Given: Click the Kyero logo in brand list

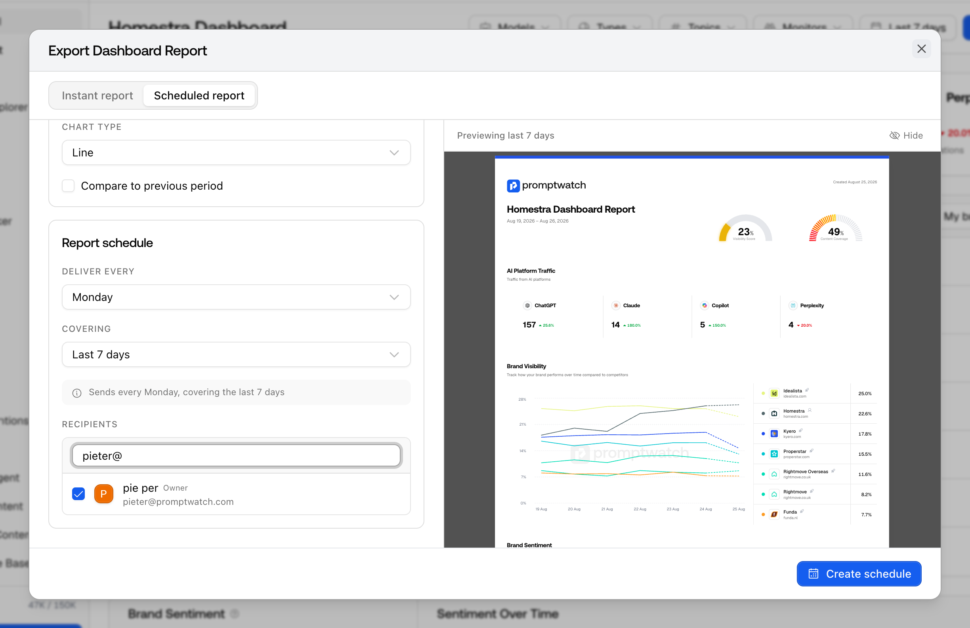Looking at the screenshot, I should 774,434.
